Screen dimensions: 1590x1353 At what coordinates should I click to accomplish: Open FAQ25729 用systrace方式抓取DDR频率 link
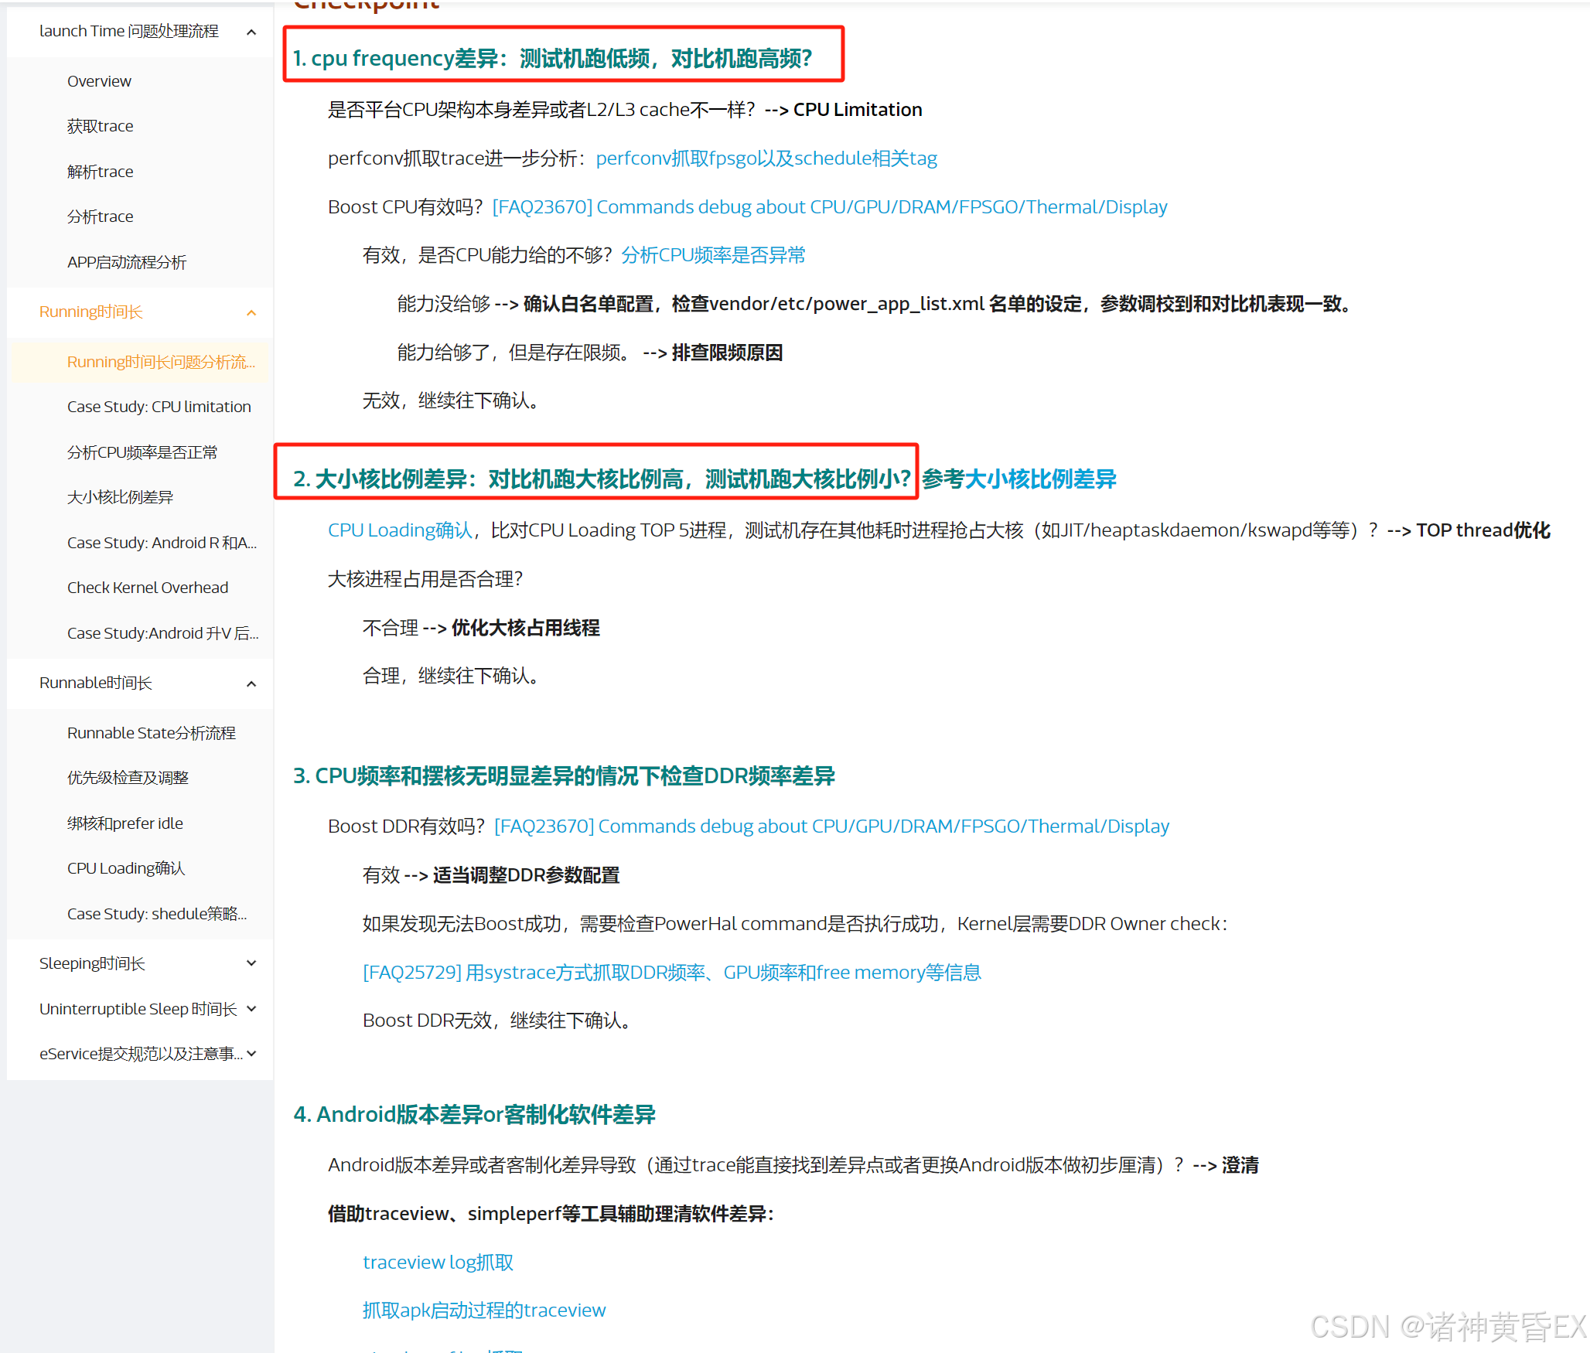672,973
